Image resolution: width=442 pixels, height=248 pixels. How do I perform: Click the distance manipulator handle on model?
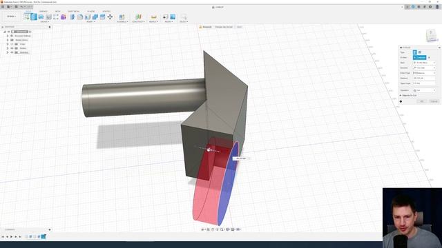click(x=209, y=150)
